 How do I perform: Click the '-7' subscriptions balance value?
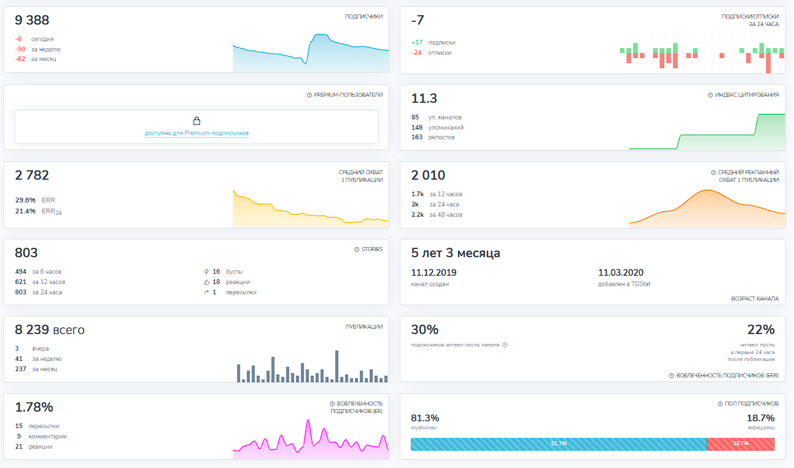(x=417, y=20)
